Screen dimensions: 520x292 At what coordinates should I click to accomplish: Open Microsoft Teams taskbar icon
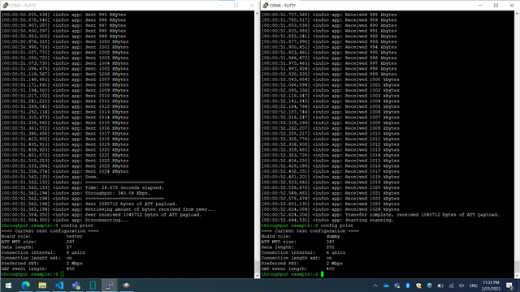[x=76, y=286]
